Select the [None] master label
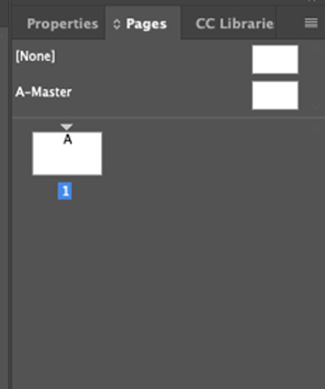 (36, 56)
